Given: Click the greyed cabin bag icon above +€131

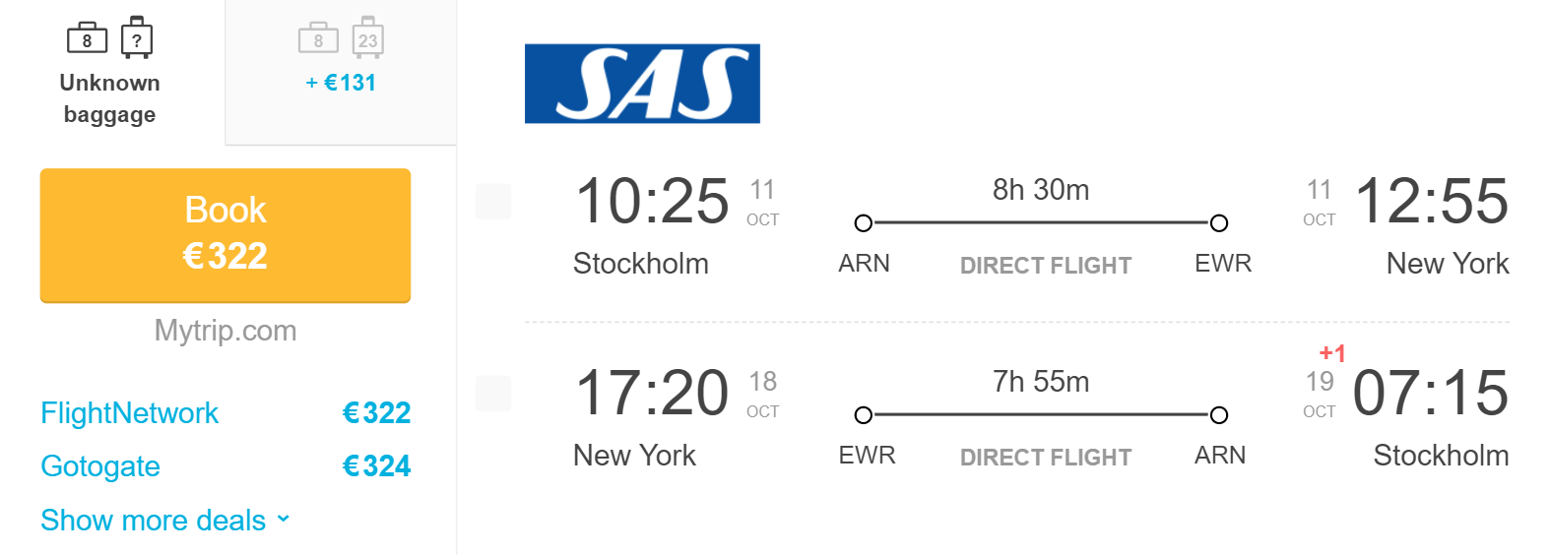Looking at the screenshot, I should point(318,39).
